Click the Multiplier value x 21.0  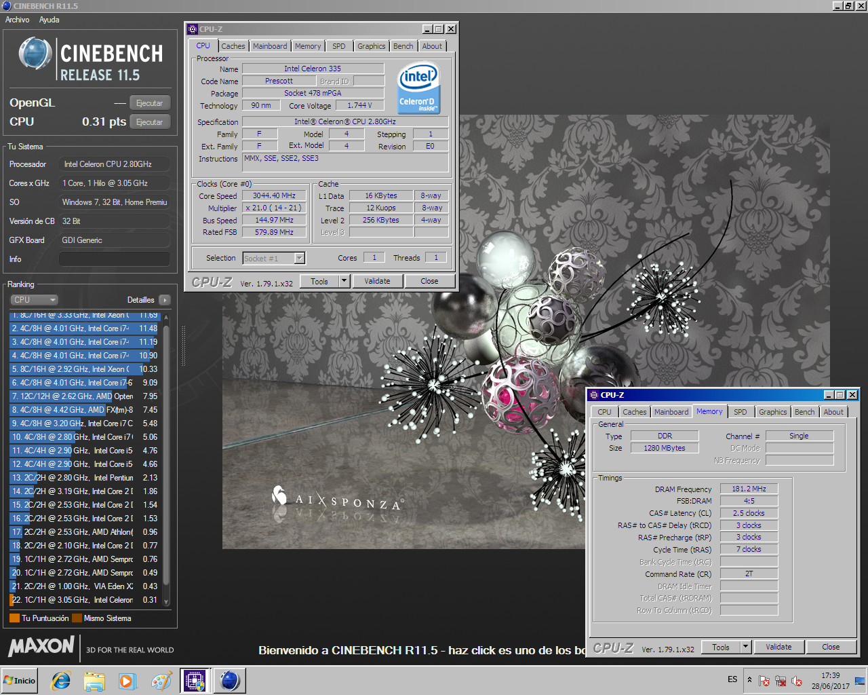[x=274, y=208]
